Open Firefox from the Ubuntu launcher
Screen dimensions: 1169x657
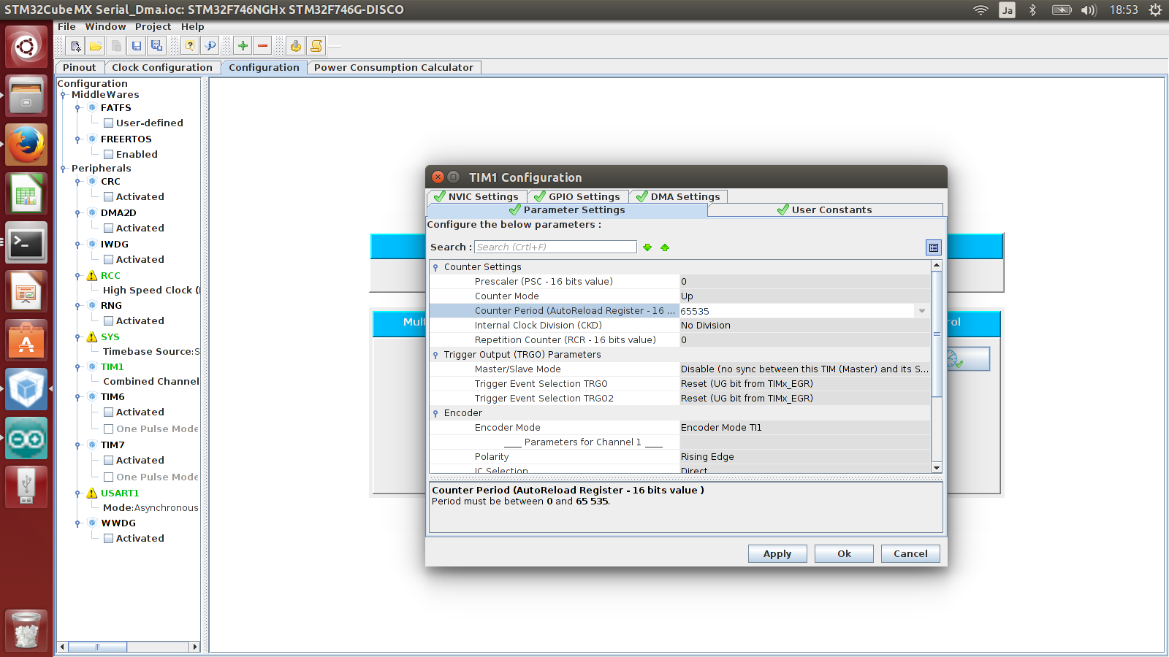point(27,145)
